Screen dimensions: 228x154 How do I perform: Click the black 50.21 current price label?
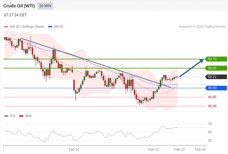click(x=216, y=77)
